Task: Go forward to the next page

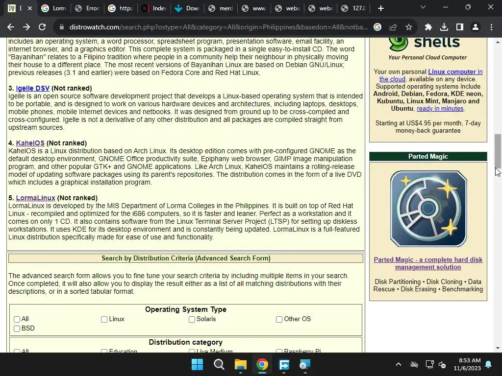Action: [x=26, y=27]
